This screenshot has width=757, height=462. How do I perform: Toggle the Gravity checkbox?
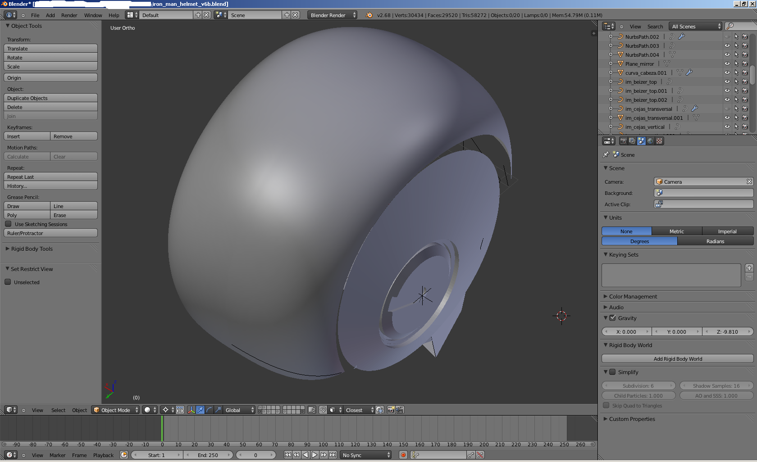pyautogui.click(x=613, y=317)
